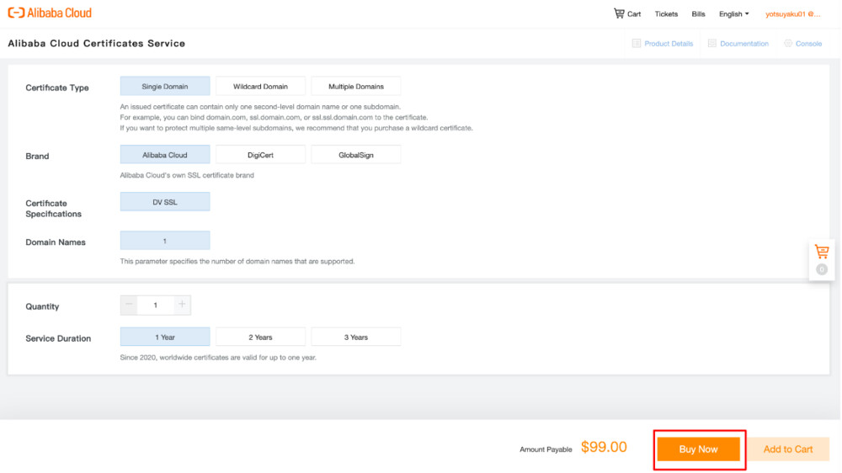Open Bills in the top navigation
Viewport: 842px width, 473px height.
click(698, 14)
